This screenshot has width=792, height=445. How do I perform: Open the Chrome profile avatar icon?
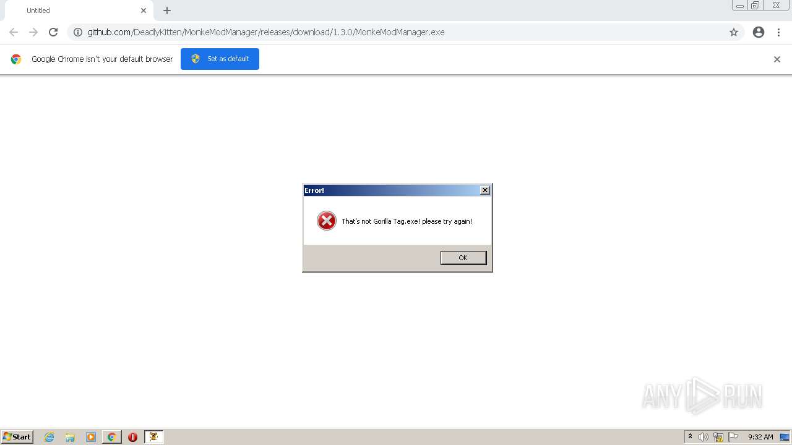[759, 32]
